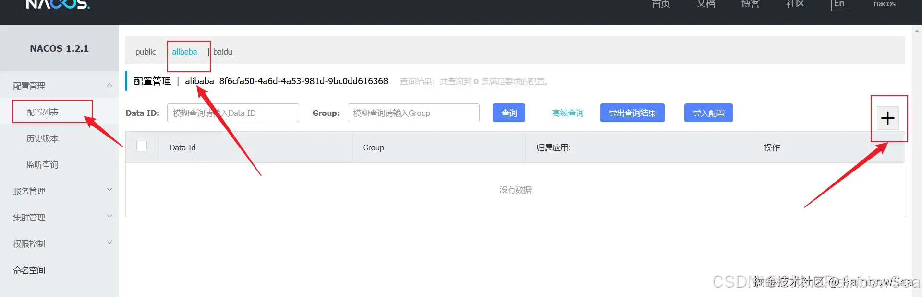The image size is (922, 297).
Task: Click the NACOS 1.2.1 version label
Action: pyautogui.click(x=60, y=48)
